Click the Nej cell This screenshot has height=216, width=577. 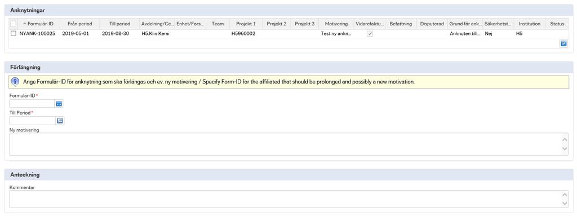pos(489,33)
